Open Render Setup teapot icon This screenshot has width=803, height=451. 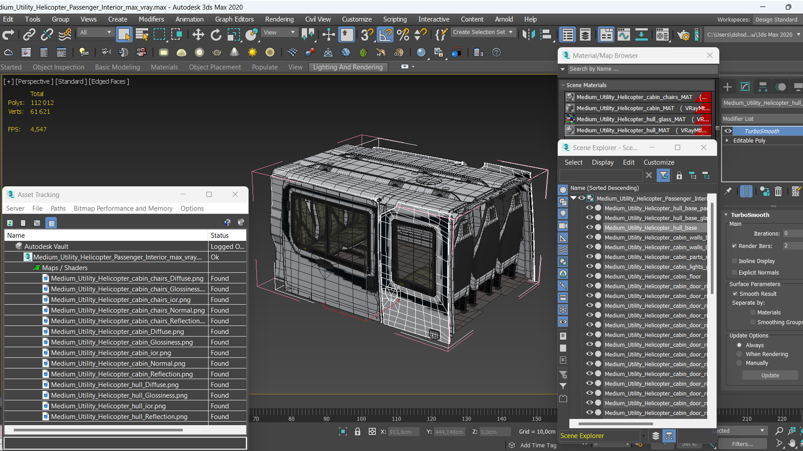coord(683,35)
